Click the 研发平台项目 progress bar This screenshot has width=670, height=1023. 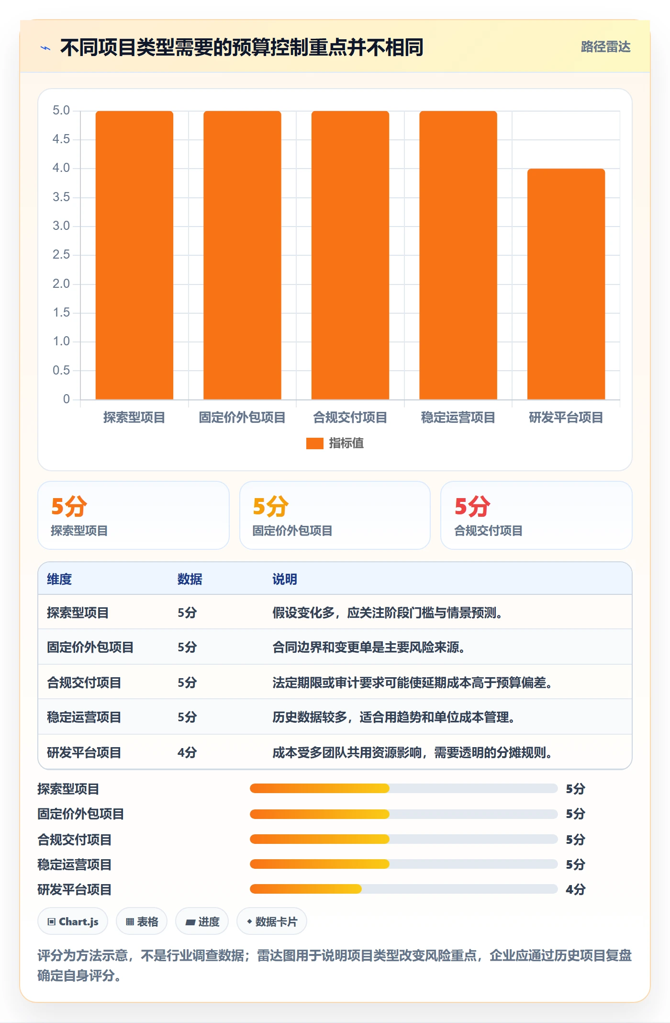pyautogui.click(x=403, y=889)
